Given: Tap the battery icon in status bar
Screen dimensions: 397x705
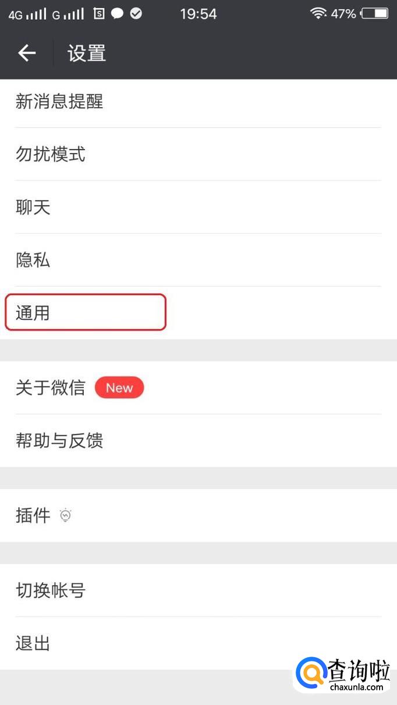Looking at the screenshot, I should tap(374, 14).
